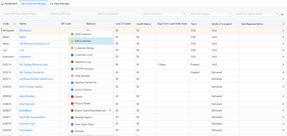Choose Edit Customer from context menu
Image resolution: width=287 pixels, height=136 pixels.
tap(83, 41)
